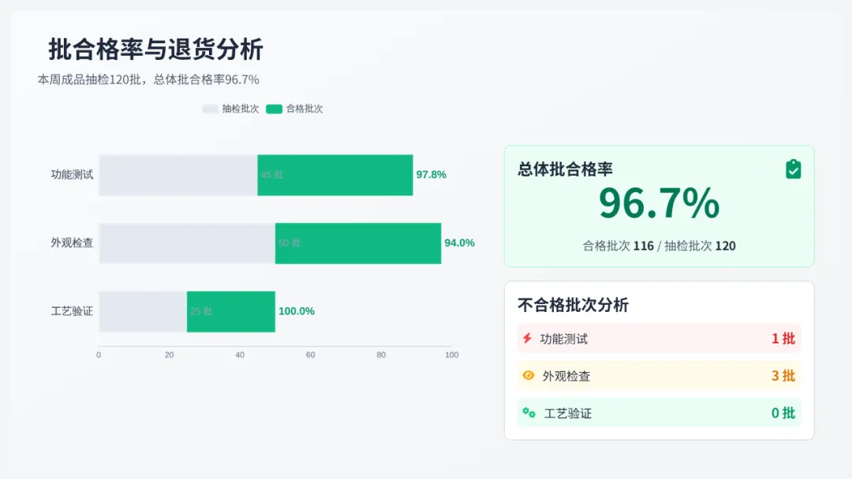Click gray 抽检批次 legend swatch
The height and width of the screenshot is (479, 852).
(x=210, y=109)
